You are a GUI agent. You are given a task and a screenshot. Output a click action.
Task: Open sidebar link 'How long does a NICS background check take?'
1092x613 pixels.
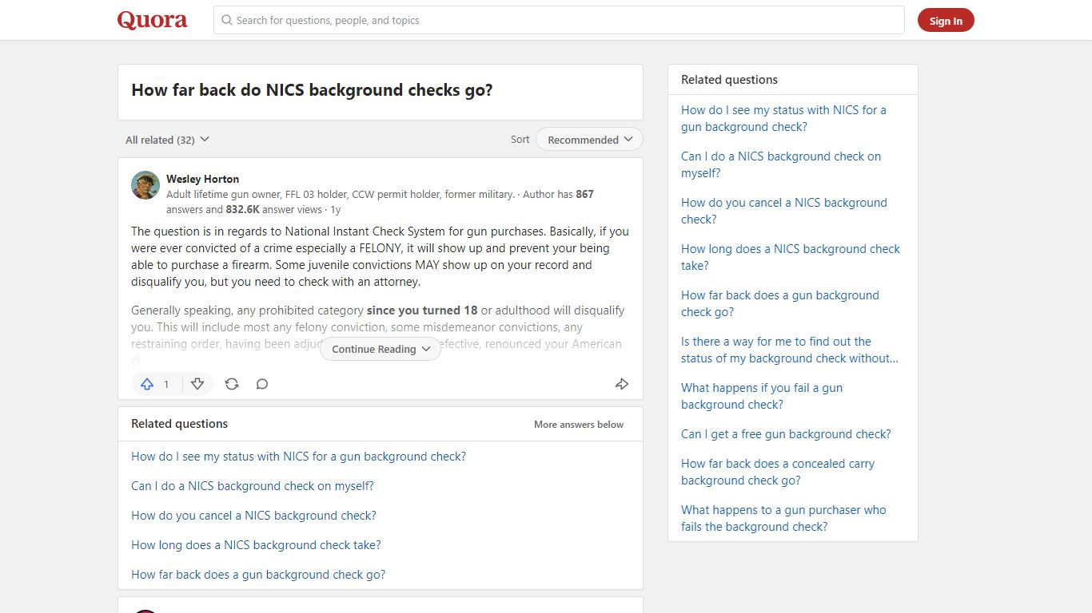pos(791,257)
